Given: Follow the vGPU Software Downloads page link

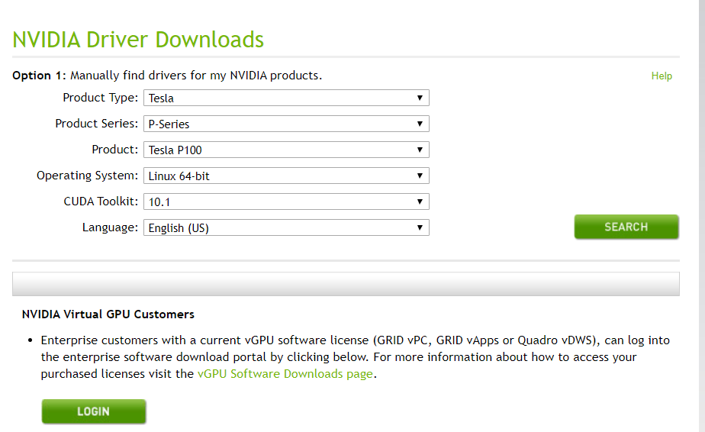Looking at the screenshot, I should pyautogui.click(x=285, y=374).
